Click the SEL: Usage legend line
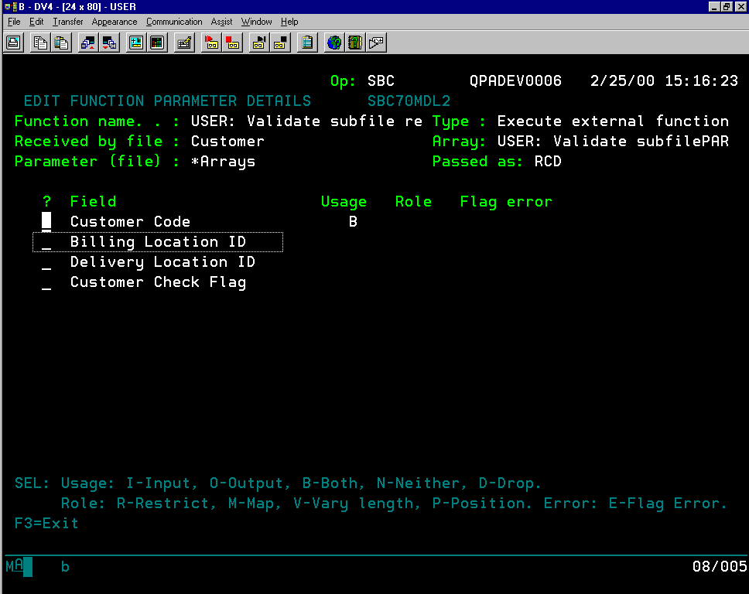749x594 pixels. [278, 483]
